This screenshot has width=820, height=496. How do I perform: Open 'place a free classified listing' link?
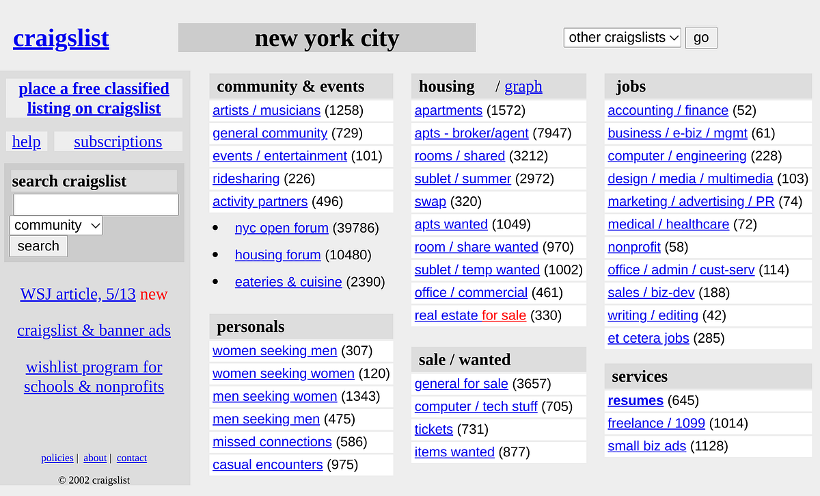tap(94, 99)
